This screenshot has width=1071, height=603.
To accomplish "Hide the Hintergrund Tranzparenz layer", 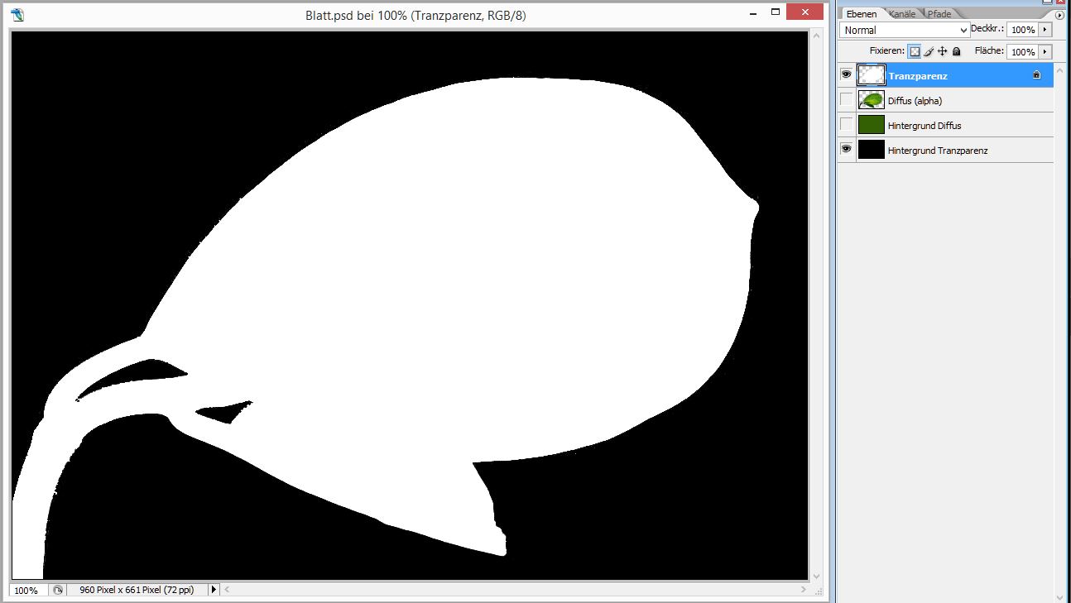I will (x=846, y=150).
